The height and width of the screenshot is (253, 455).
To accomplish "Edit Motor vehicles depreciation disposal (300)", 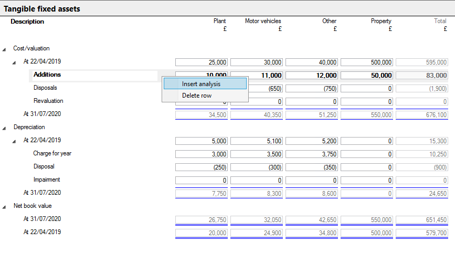I will coord(257,167).
